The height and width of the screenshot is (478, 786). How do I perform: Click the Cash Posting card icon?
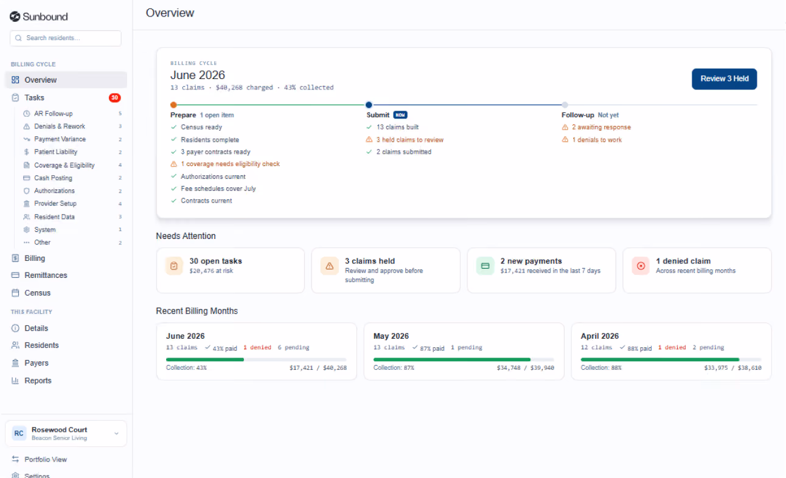pos(26,178)
